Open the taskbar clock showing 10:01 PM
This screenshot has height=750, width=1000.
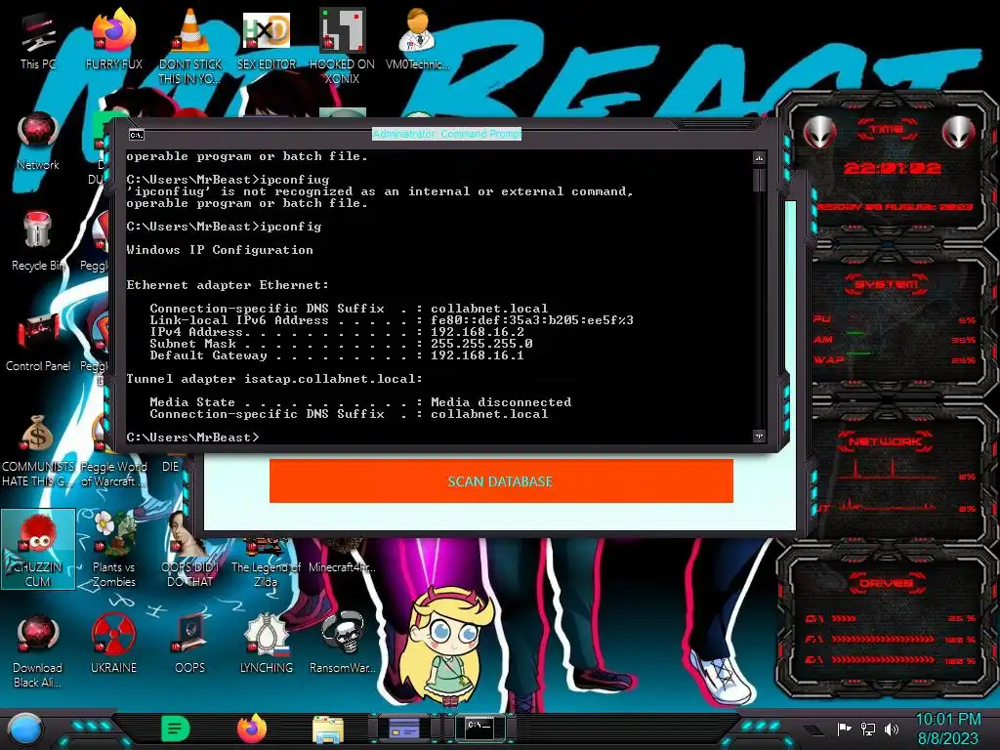[x=947, y=729]
